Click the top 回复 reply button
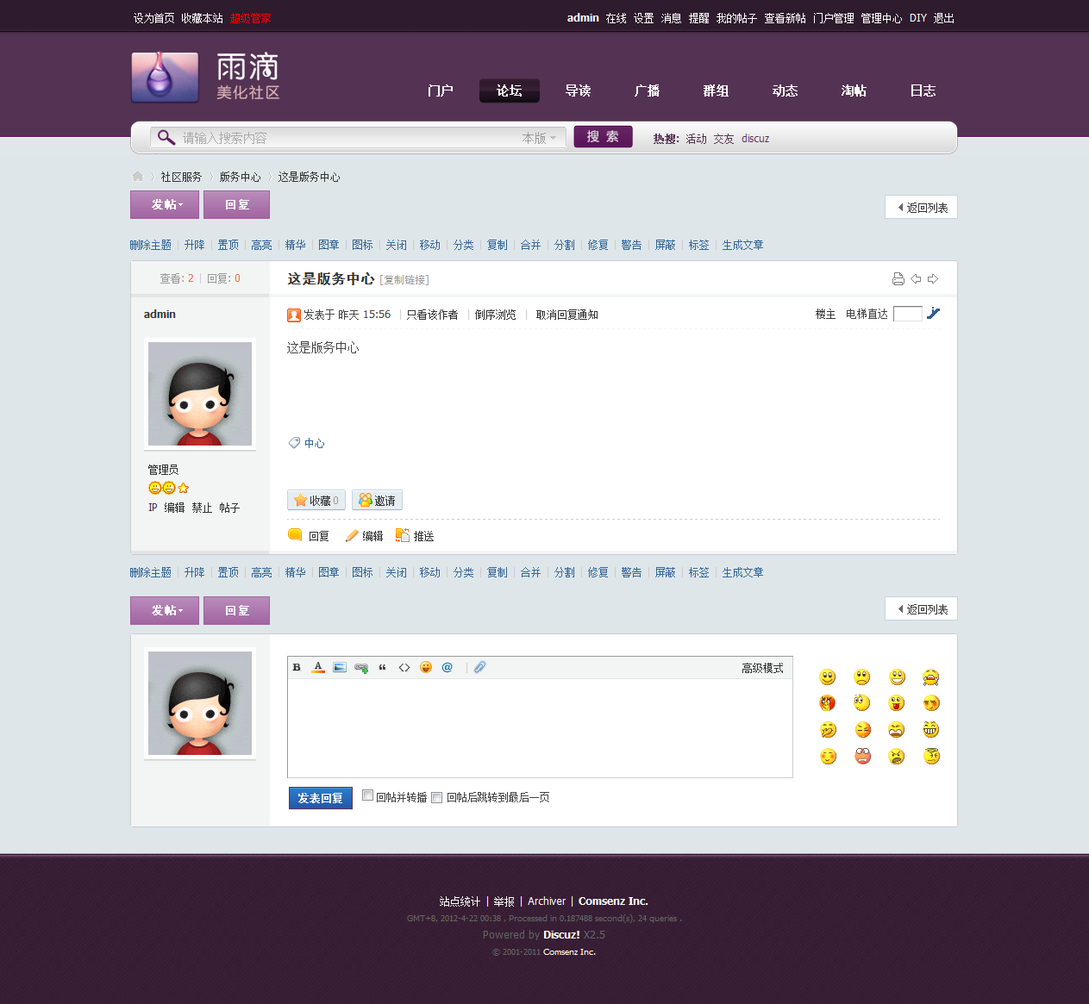The height and width of the screenshot is (1004, 1089). click(236, 204)
